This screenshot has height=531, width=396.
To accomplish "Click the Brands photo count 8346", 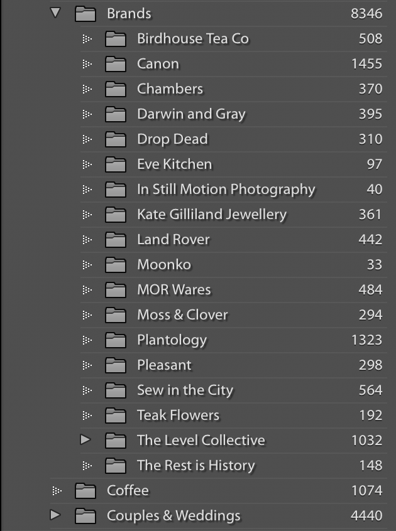I will point(366,14).
